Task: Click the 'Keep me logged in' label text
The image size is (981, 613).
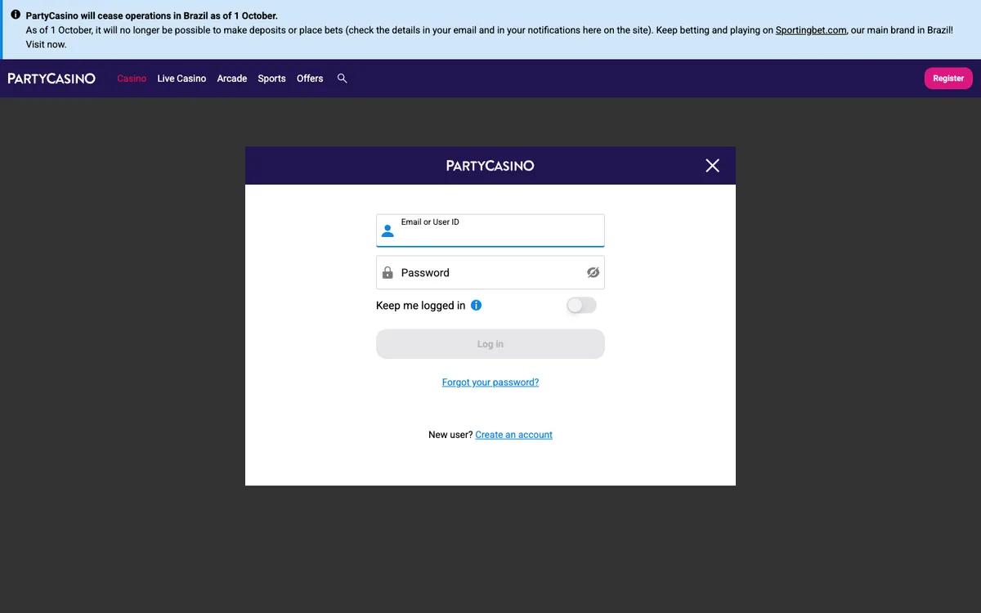Action: tap(420, 306)
